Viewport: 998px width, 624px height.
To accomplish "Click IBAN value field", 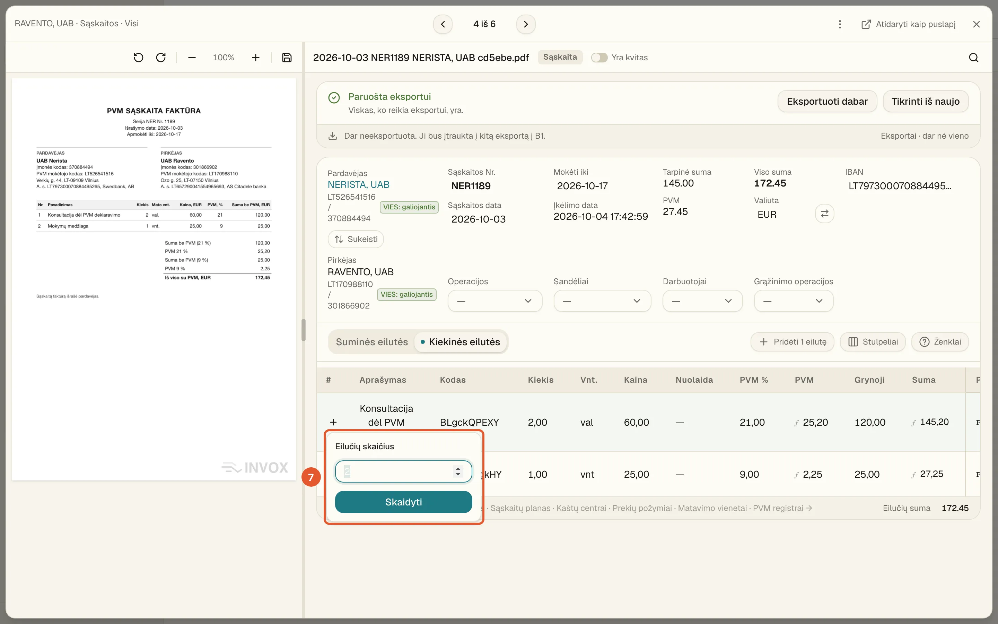I will point(900,186).
